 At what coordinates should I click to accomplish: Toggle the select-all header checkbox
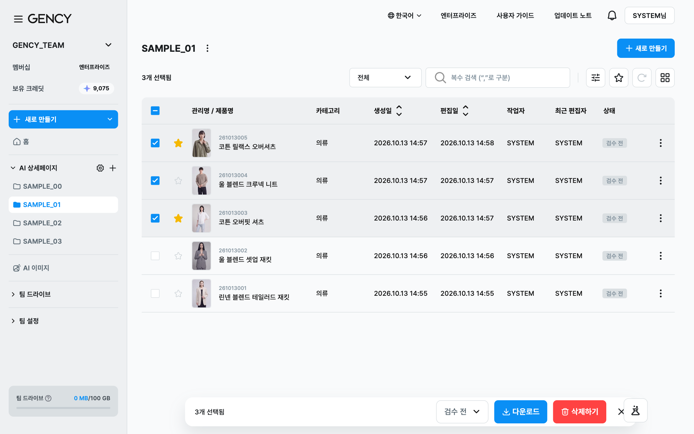(155, 111)
